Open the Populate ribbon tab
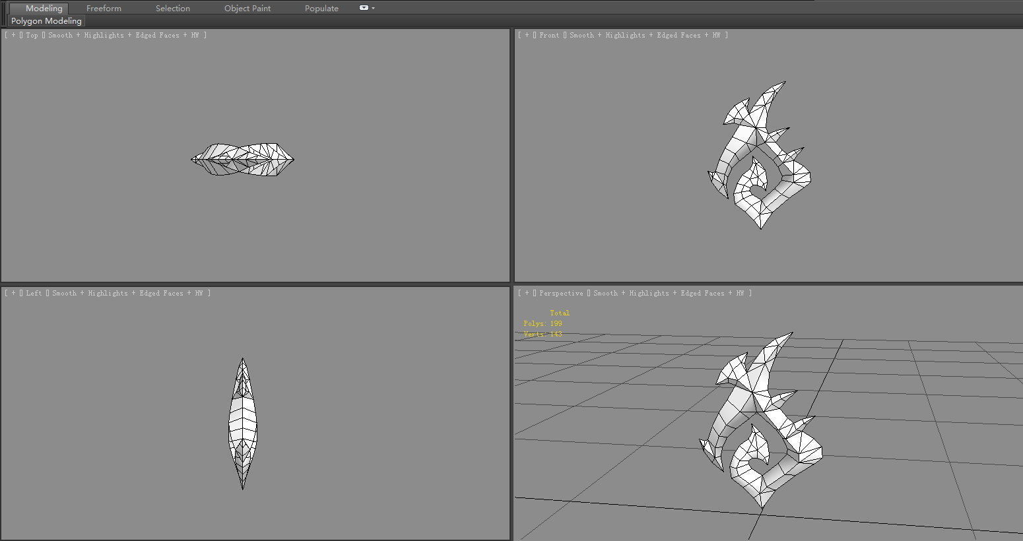Viewport: 1023px width, 541px height. (321, 8)
